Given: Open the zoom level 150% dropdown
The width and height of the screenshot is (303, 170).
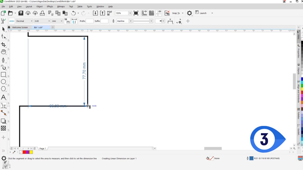Looking at the screenshot, I should coord(130,13).
